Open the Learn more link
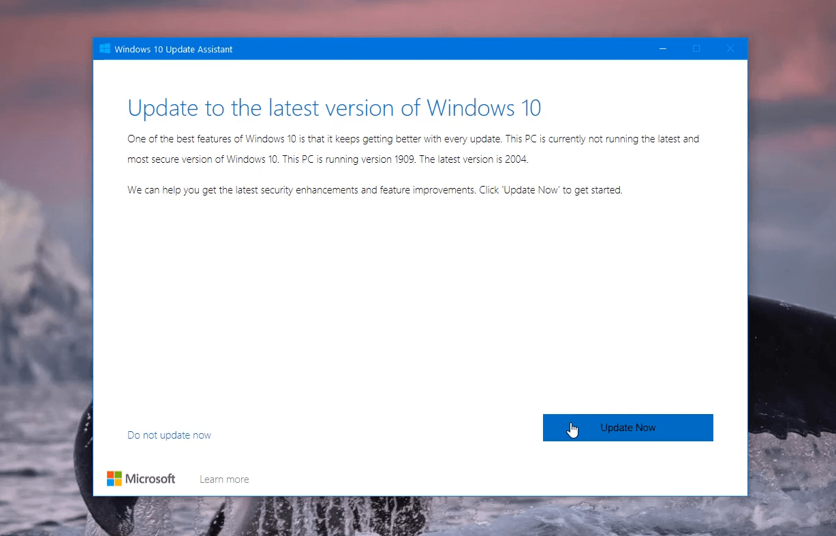The image size is (836, 536). pyautogui.click(x=224, y=479)
